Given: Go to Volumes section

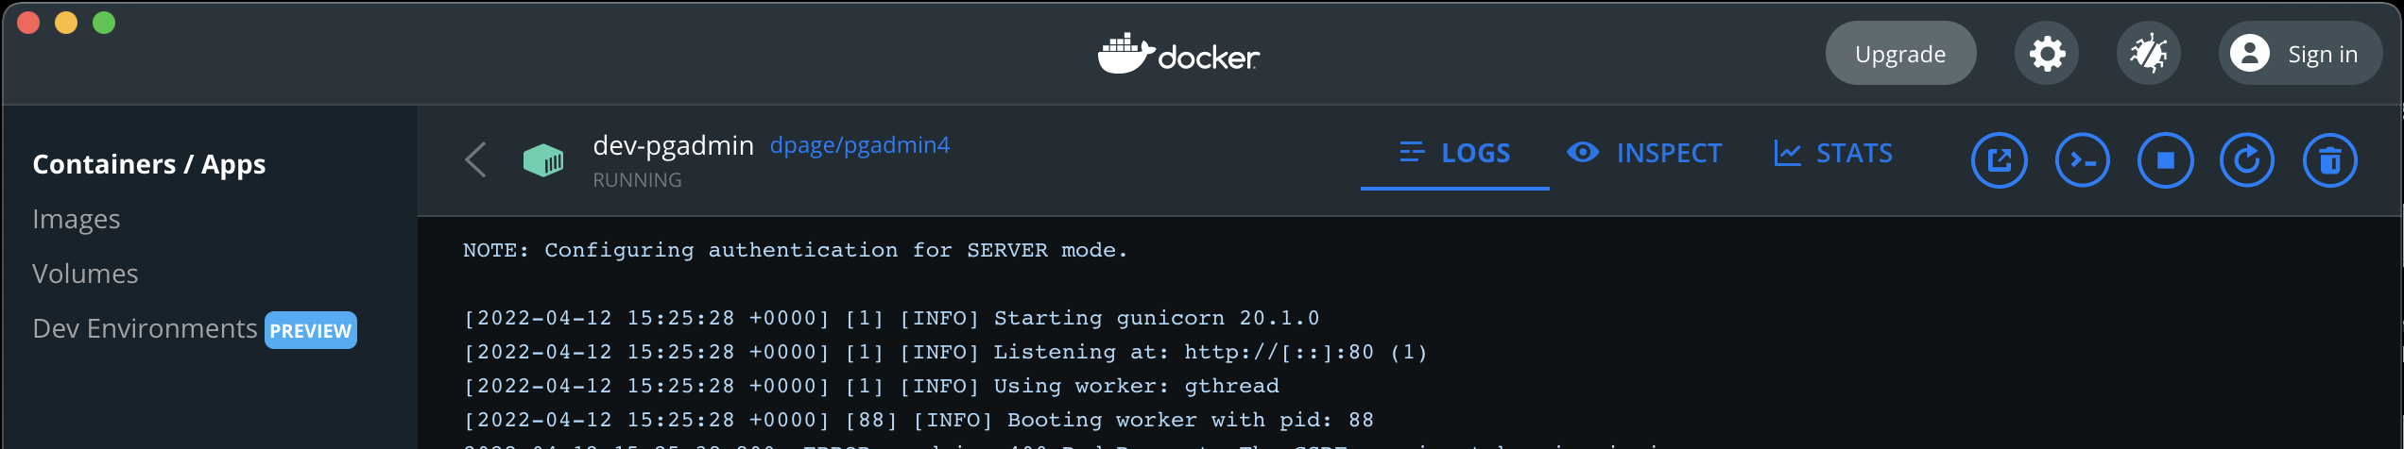Looking at the screenshot, I should click(85, 274).
